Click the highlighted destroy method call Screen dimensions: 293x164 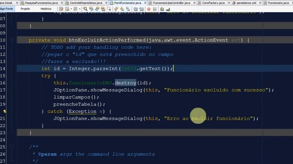125,83
